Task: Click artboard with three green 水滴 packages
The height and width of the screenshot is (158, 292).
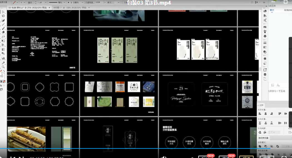Action: (119, 49)
